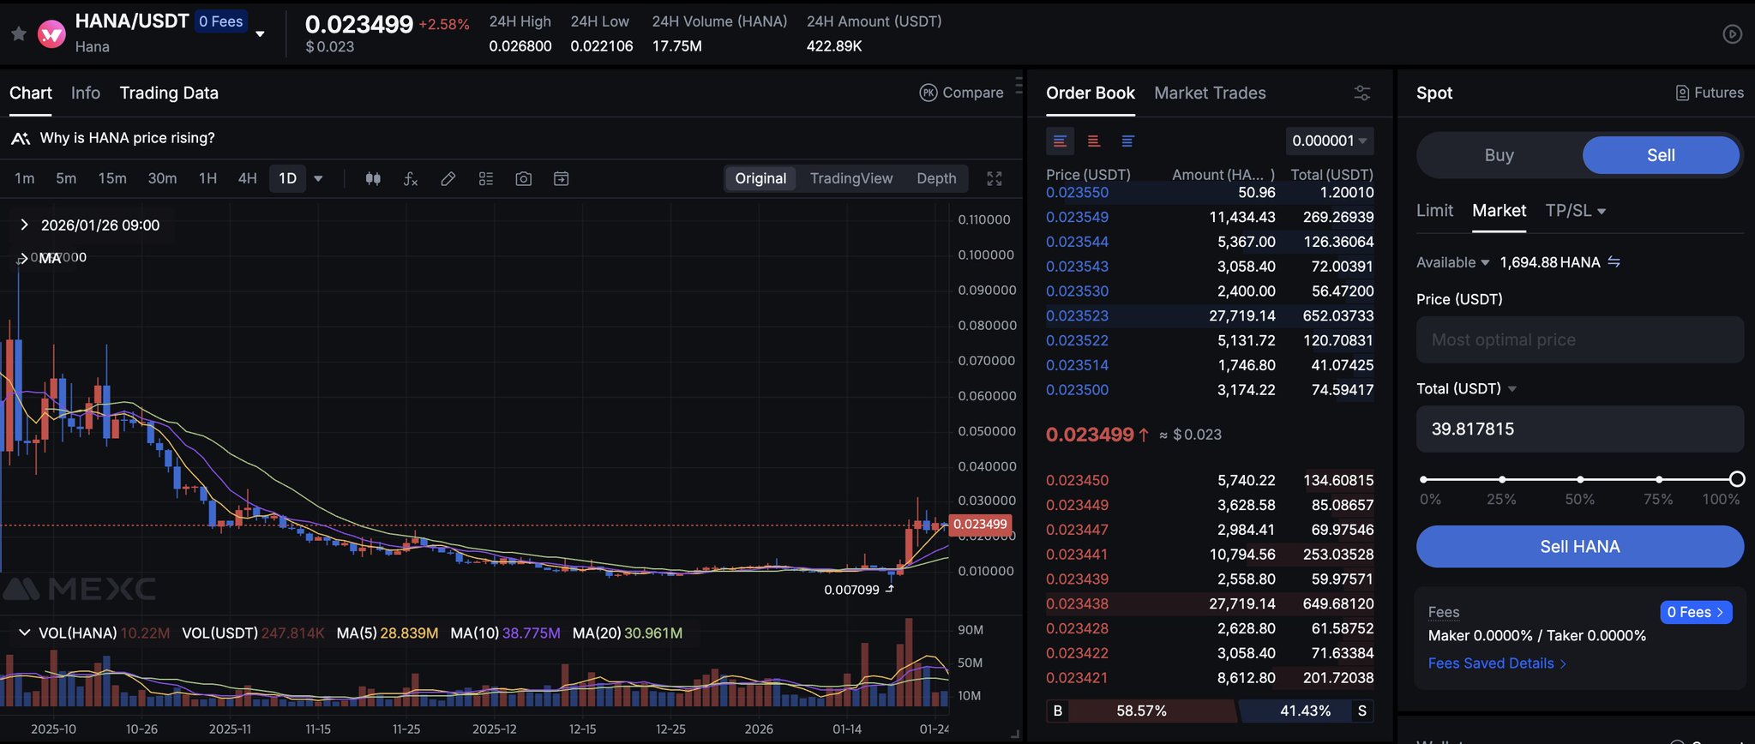
Task: Click the Price (USDT) most optimal price field
Action: 1579,339
